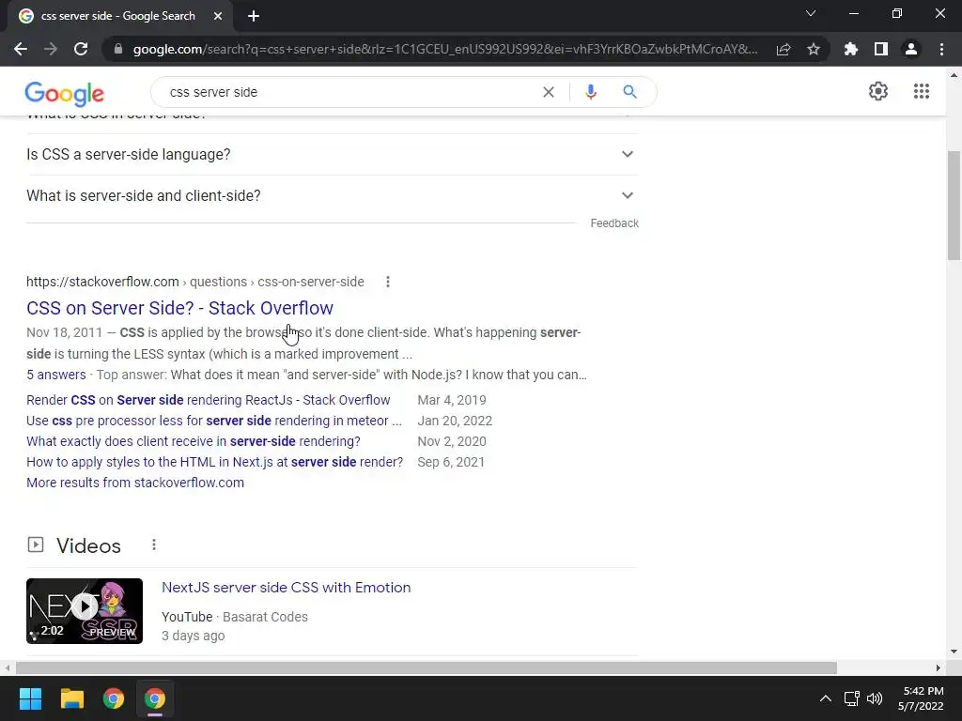
Task: Go back using the browser back arrow
Action: coord(21,49)
